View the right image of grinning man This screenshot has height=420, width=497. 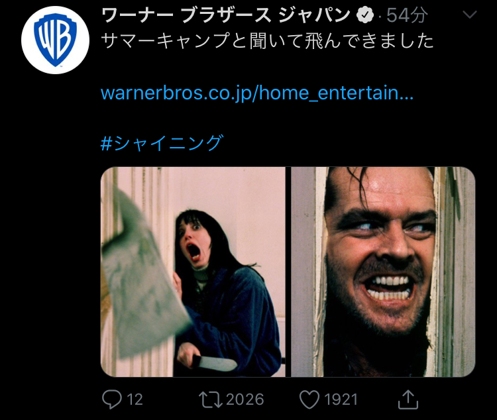pos(383,272)
